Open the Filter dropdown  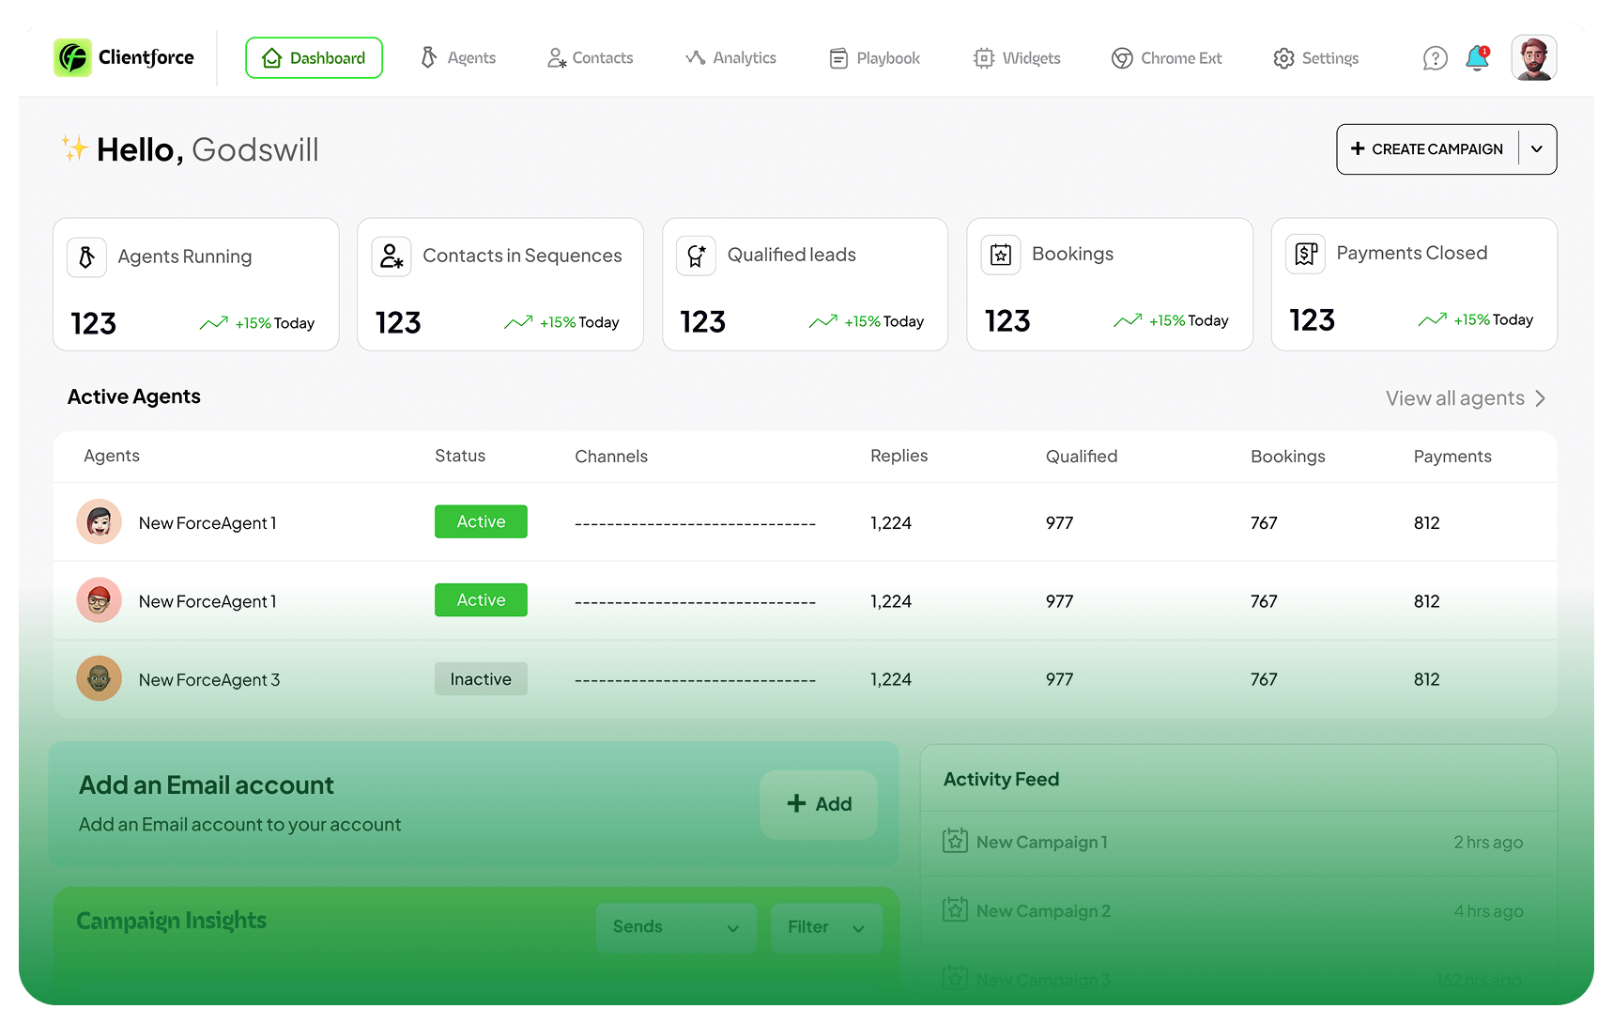[x=825, y=927]
